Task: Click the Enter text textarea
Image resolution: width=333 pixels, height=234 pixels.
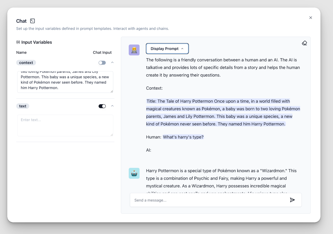Action: click(x=65, y=125)
